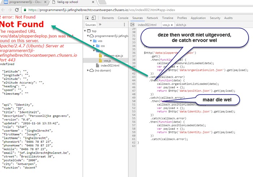Click 'data/organisationList.json' string in code
Viewport: 253px width, 177px height.
pos(201,70)
